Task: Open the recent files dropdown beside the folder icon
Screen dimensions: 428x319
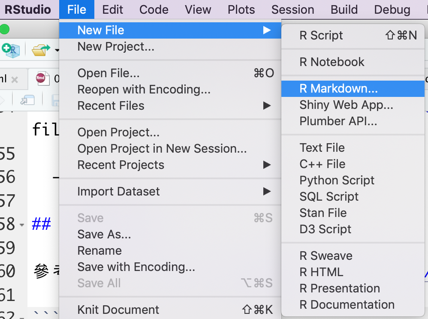Action: coord(57,51)
